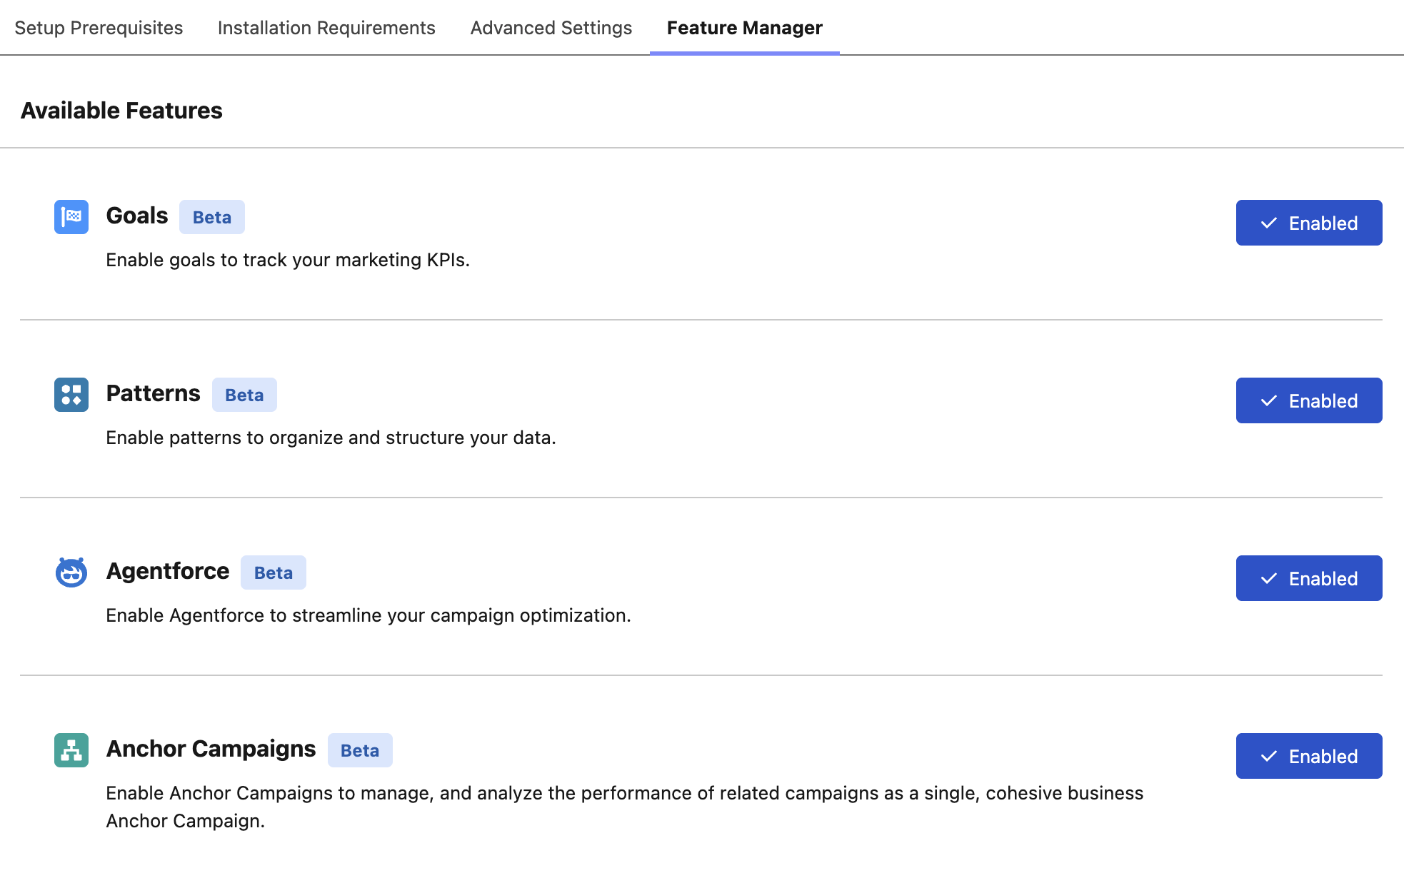Viewport: 1404px width, 878px height.
Task: Click the Available Features heading
Action: pyautogui.click(x=121, y=110)
